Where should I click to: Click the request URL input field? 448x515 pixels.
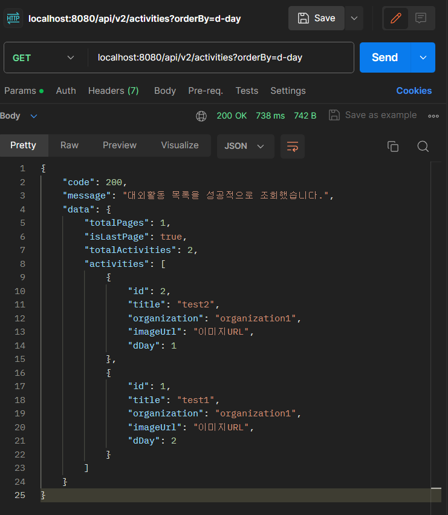pyautogui.click(x=221, y=57)
